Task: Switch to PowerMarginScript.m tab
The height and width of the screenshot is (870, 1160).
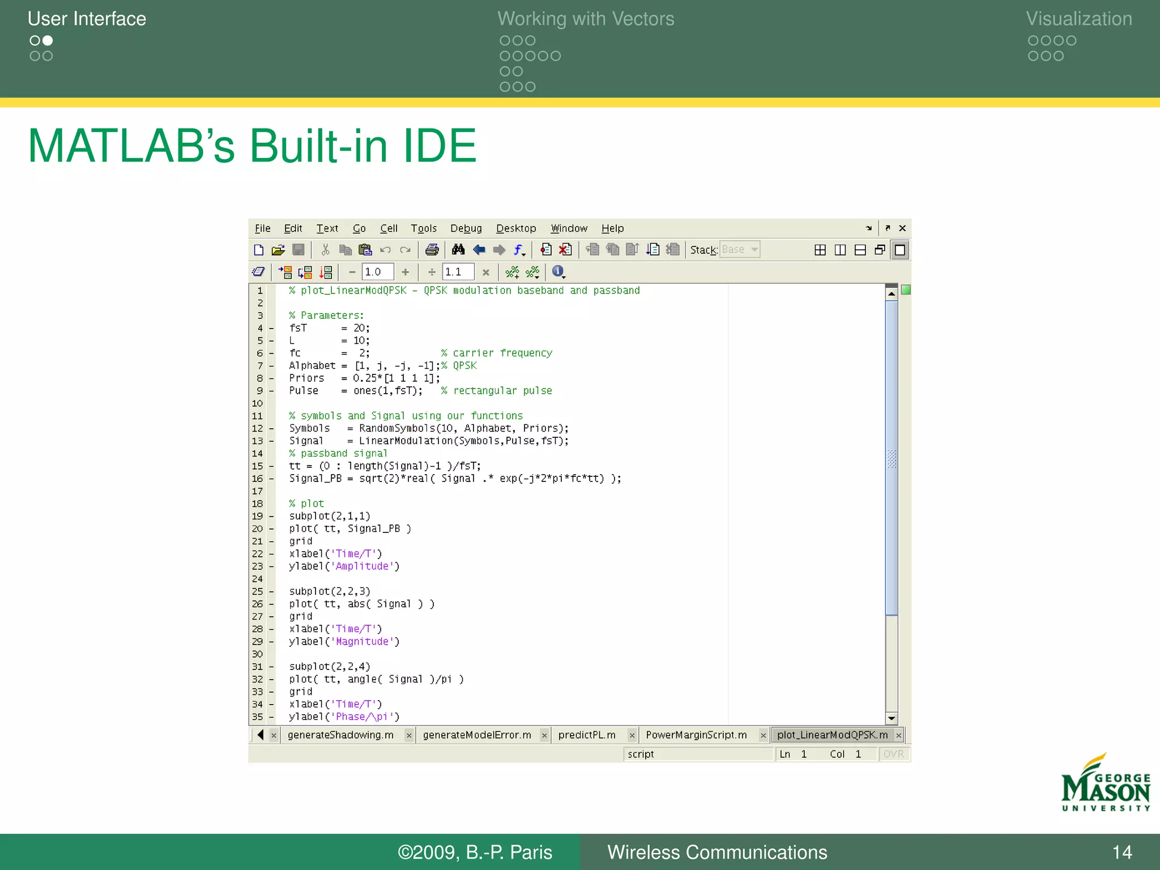Action: tap(696, 735)
